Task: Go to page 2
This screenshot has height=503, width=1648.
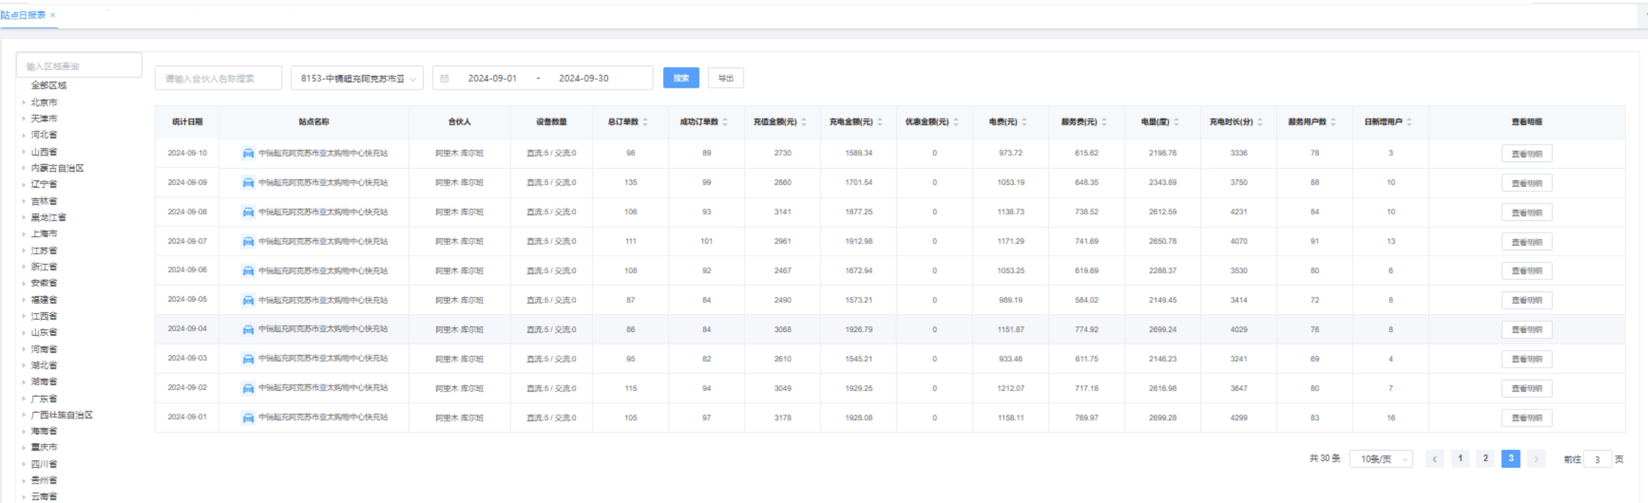Action: (x=1486, y=459)
